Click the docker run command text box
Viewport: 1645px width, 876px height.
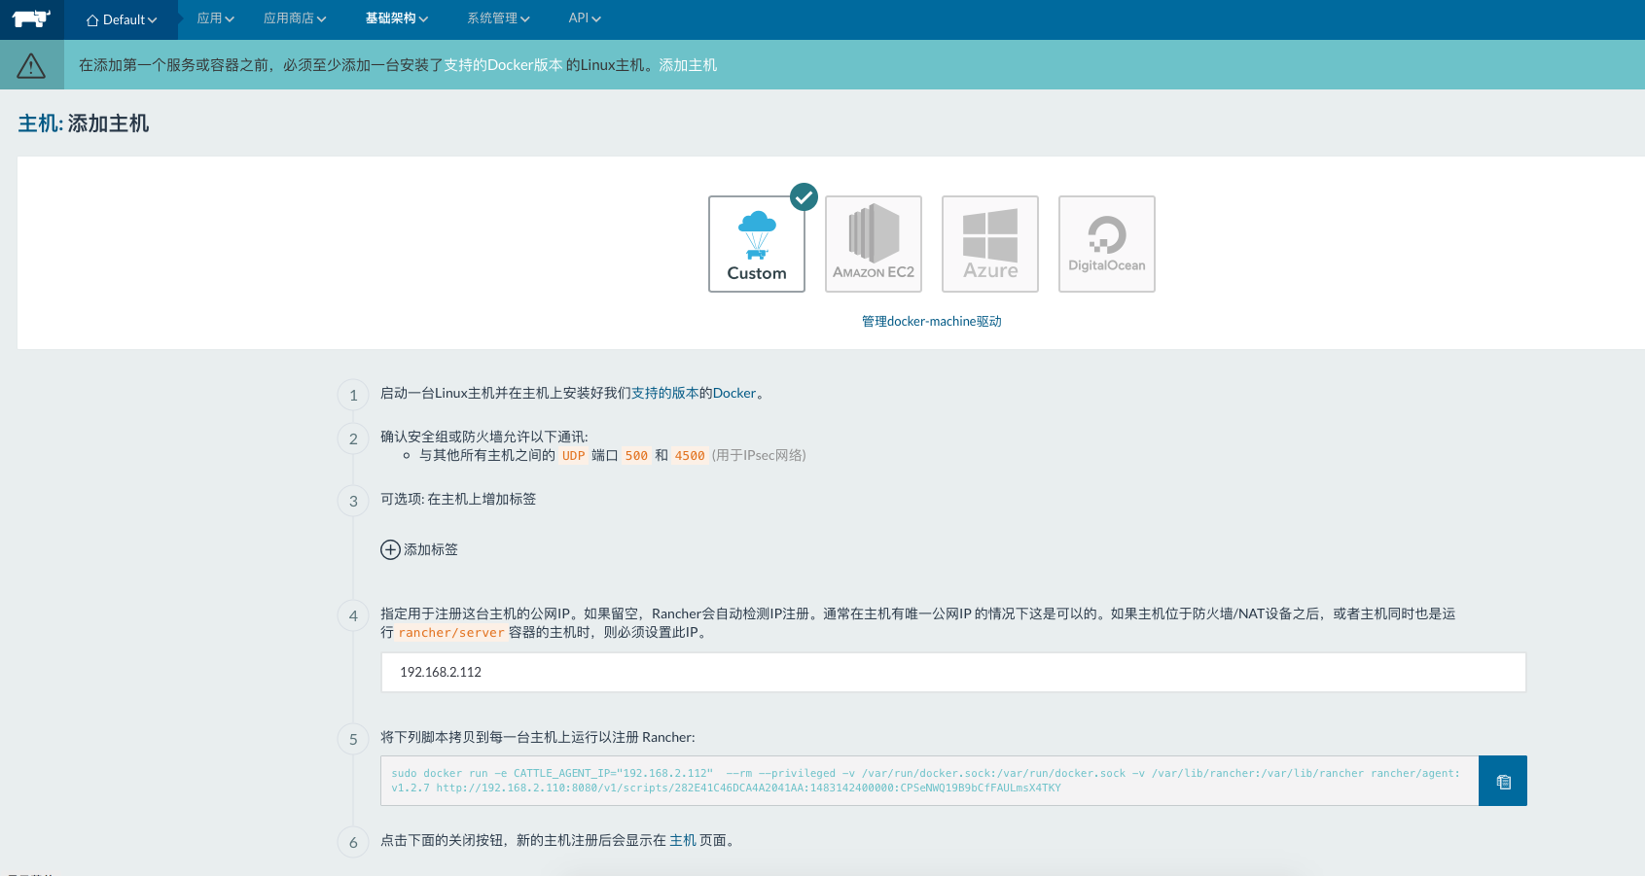coord(929,781)
